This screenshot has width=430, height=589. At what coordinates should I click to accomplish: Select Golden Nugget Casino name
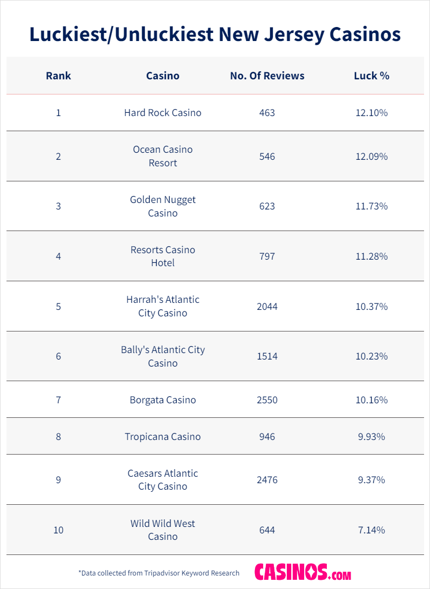coord(163,206)
